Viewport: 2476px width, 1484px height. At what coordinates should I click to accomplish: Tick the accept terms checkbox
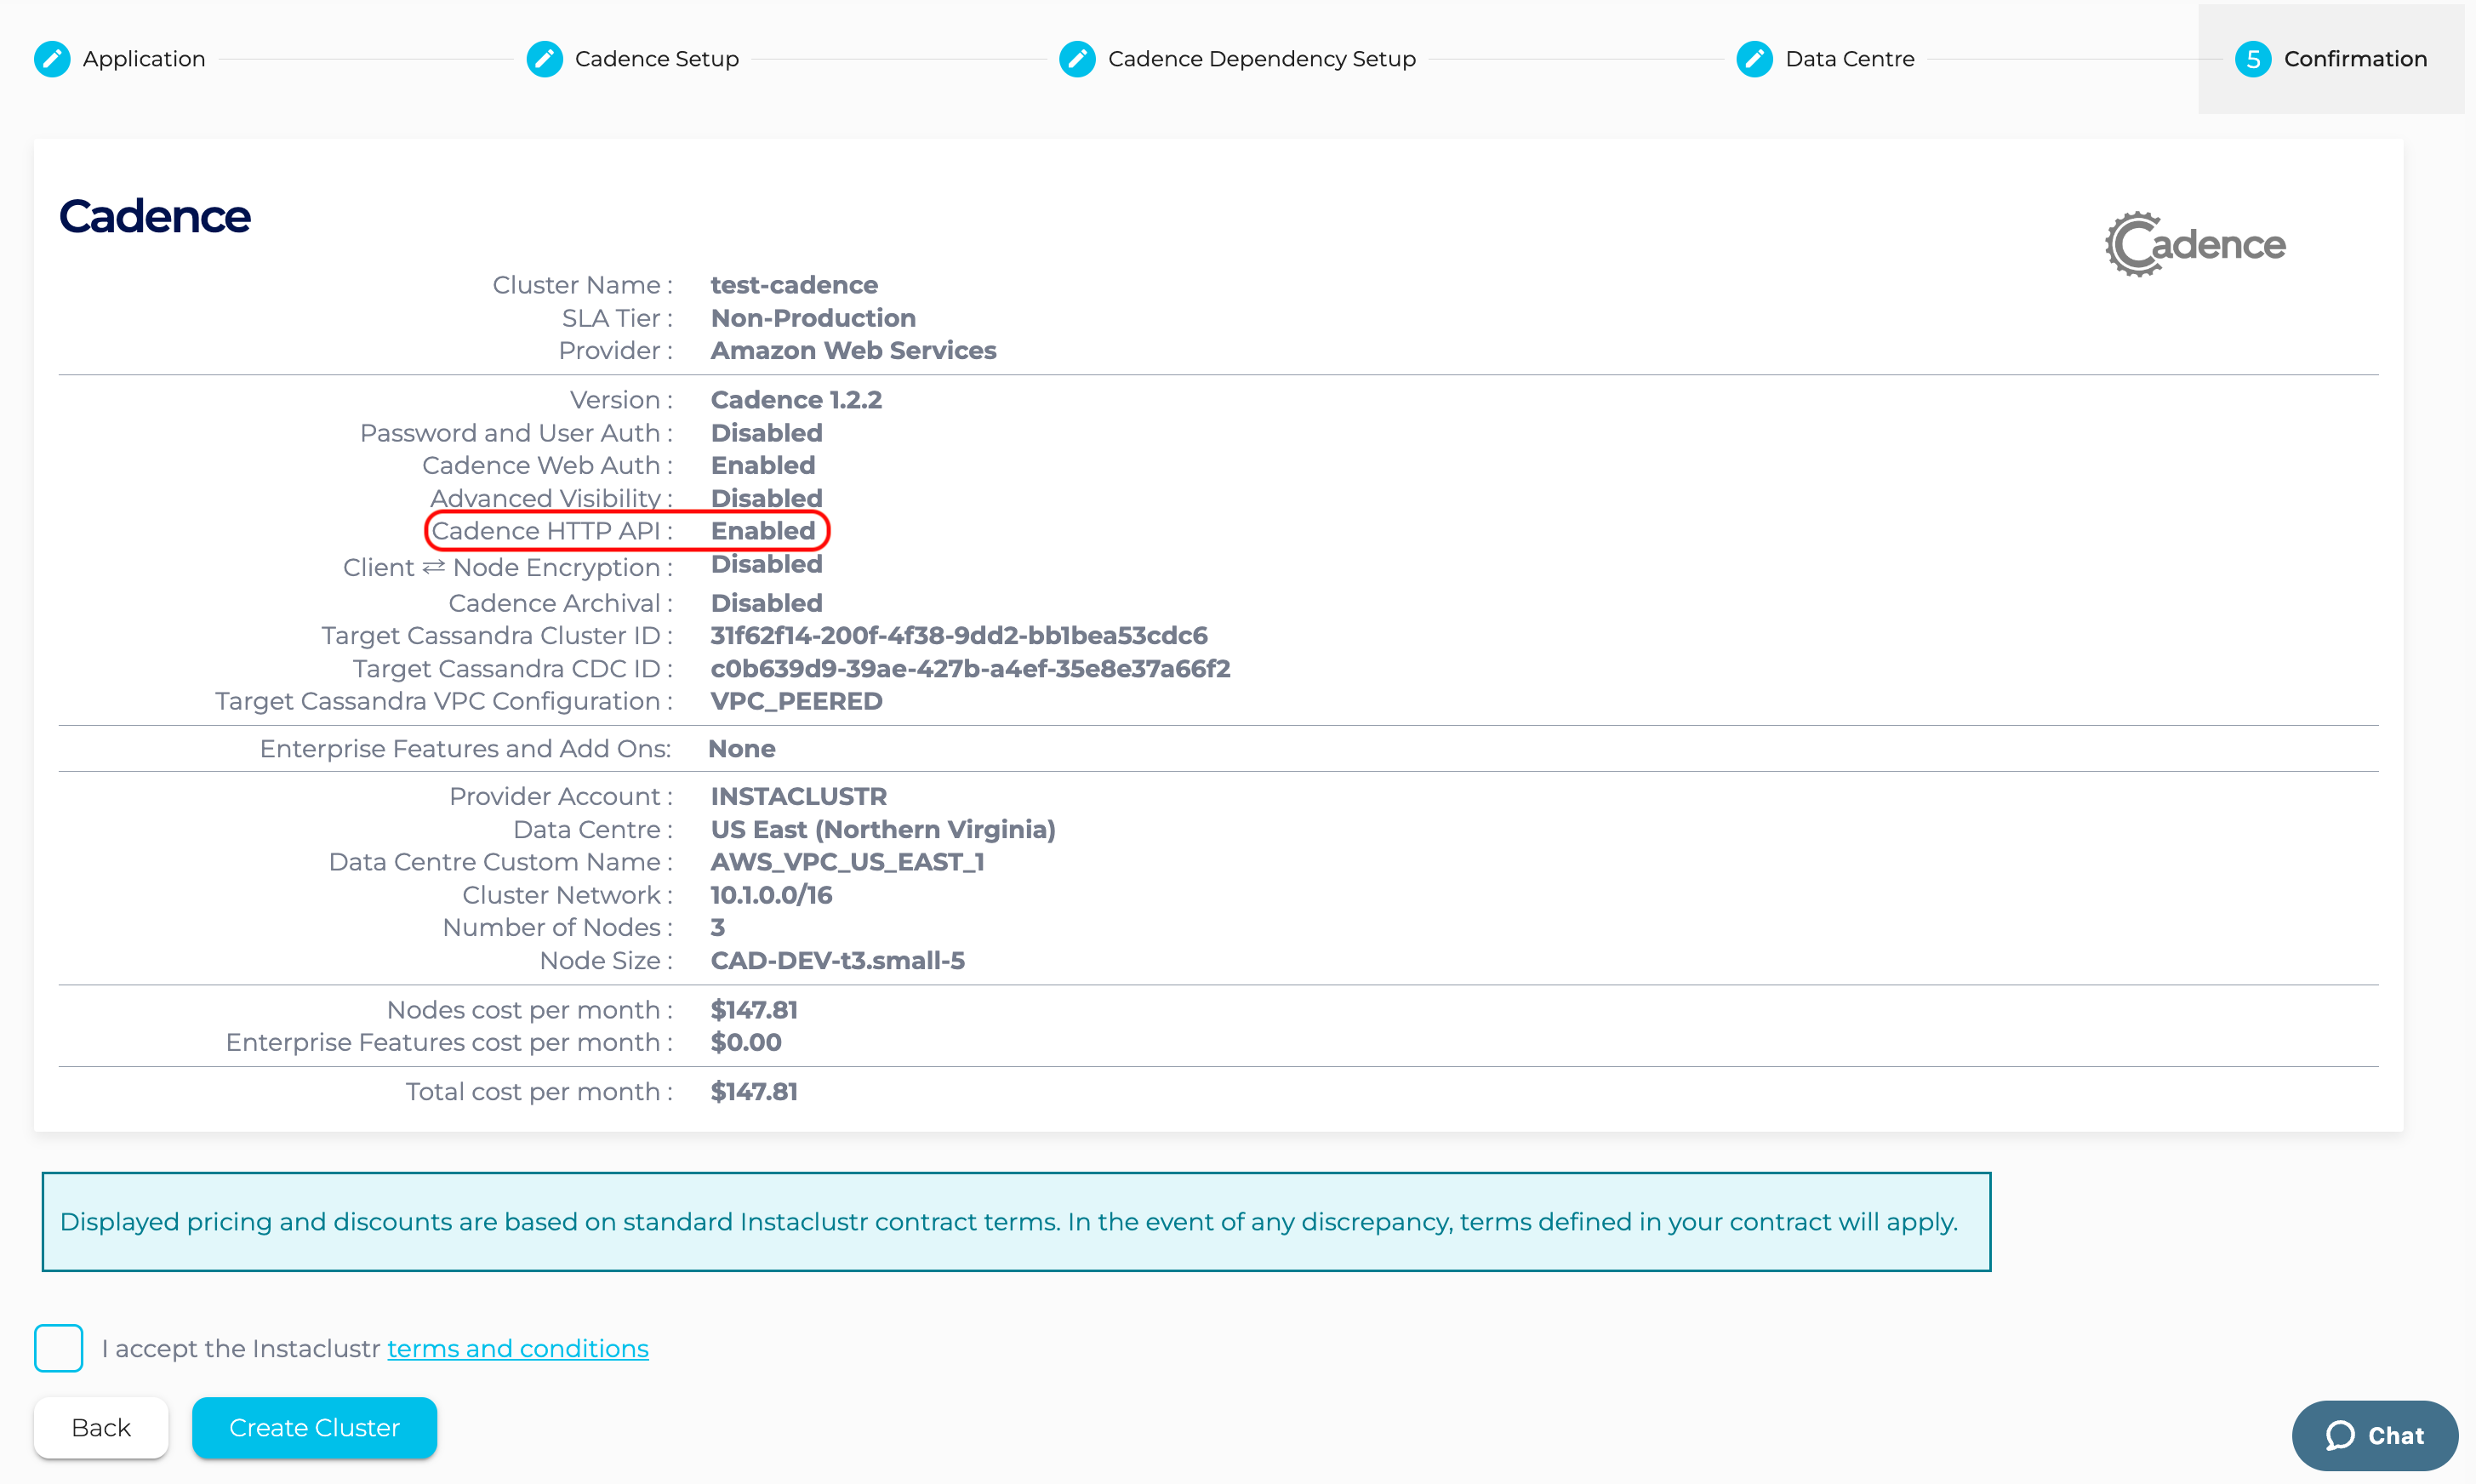tap(59, 1348)
